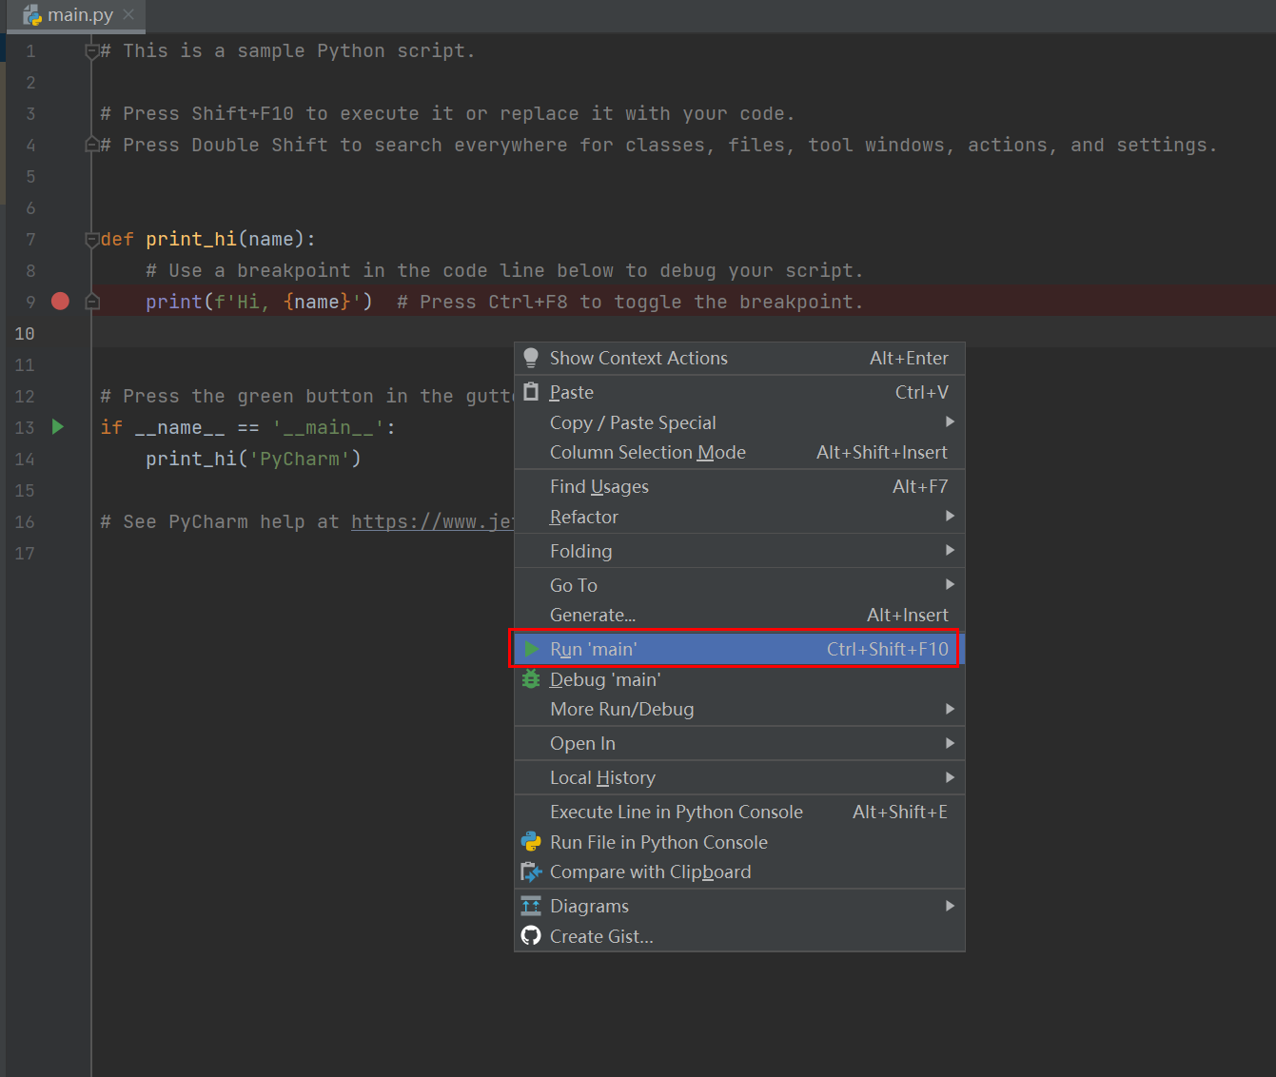Click the green Run 'main' play icon

point(531,649)
